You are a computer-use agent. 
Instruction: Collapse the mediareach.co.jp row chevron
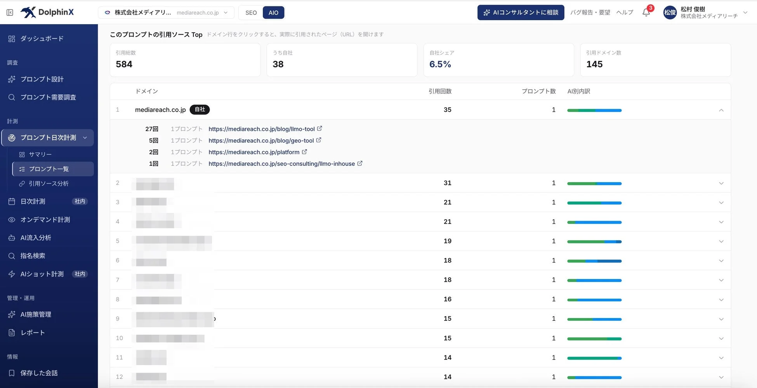(721, 110)
